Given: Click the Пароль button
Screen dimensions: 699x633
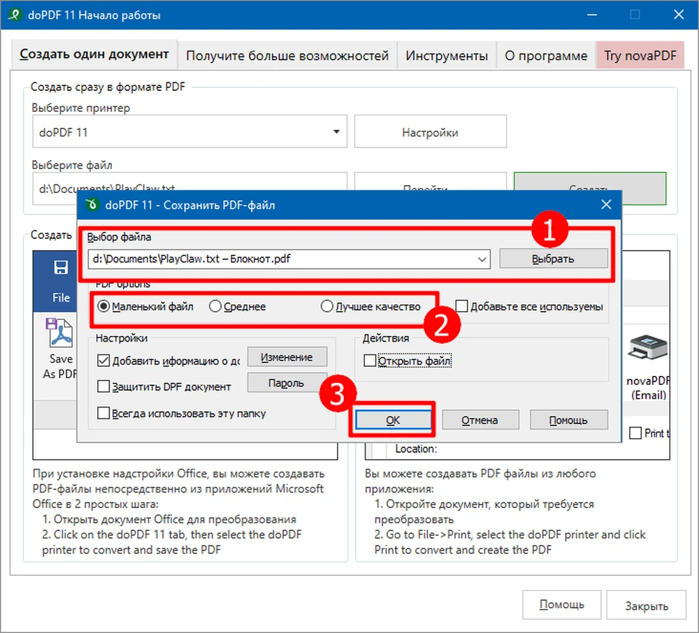Looking at the screenshot, I should (287, 383).
